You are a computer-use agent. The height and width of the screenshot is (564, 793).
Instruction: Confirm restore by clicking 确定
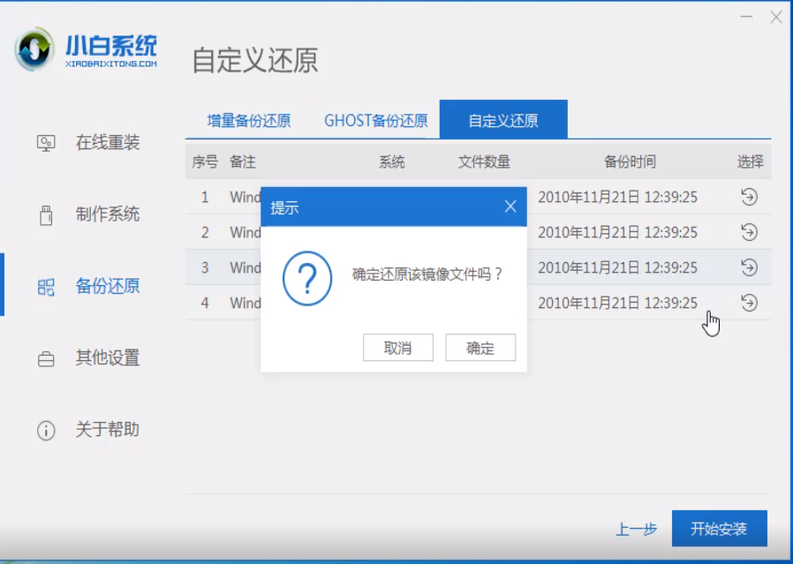click(x=480, y=347)
